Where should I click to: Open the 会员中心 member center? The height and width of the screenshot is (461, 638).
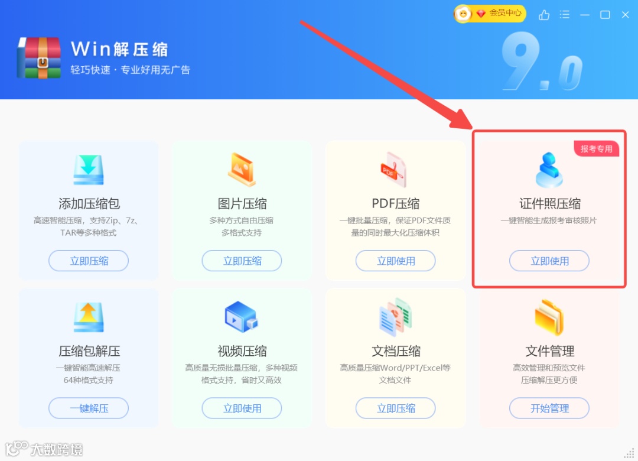[x=490, y=14]
